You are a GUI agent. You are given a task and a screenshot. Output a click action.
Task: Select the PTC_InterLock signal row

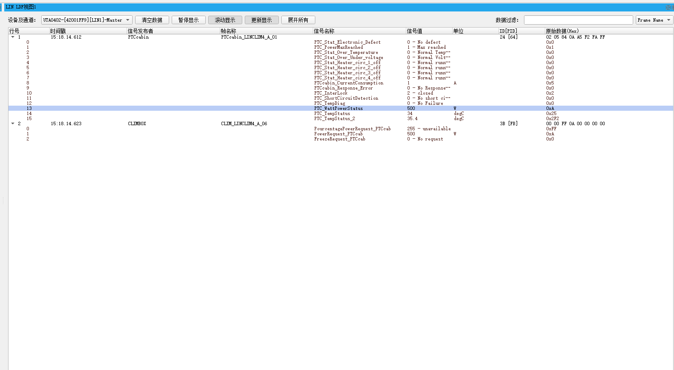point(341,93)
